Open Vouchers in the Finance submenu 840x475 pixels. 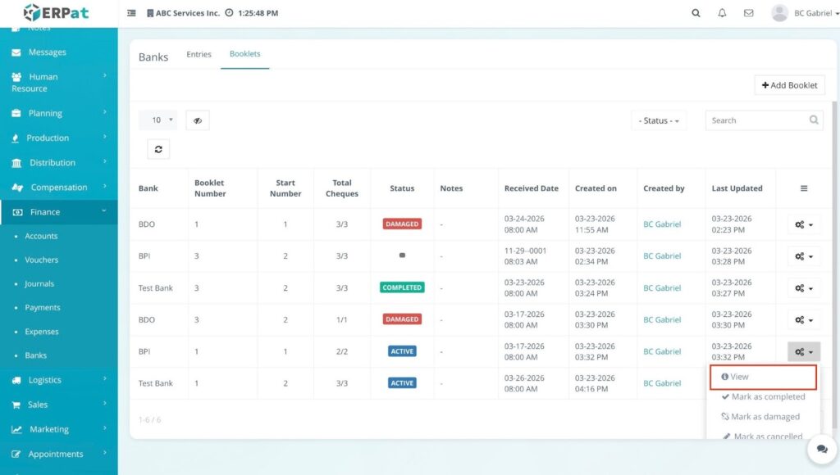[x=42, y=260]
